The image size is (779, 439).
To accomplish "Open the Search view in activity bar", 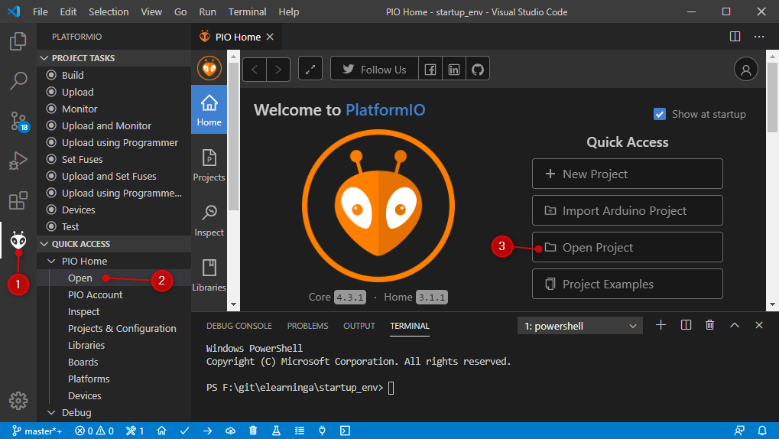I will click(x=18, y=80).
